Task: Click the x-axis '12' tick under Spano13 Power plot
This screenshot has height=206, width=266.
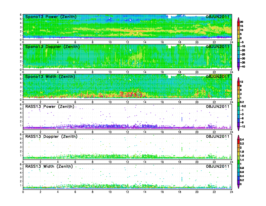Action: (127, 42)
